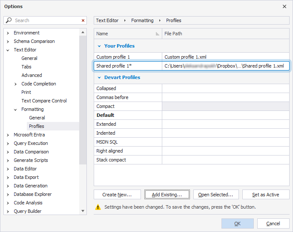This screenshot has height=232, width=293.
Task: Click the yellow warning icon
Action: click(x=98, y=207)
